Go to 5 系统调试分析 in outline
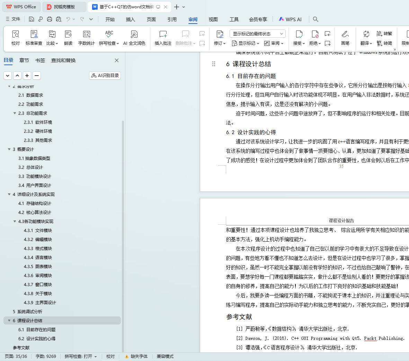Viewport: 409px width, 361px height. tap(27, 311)
